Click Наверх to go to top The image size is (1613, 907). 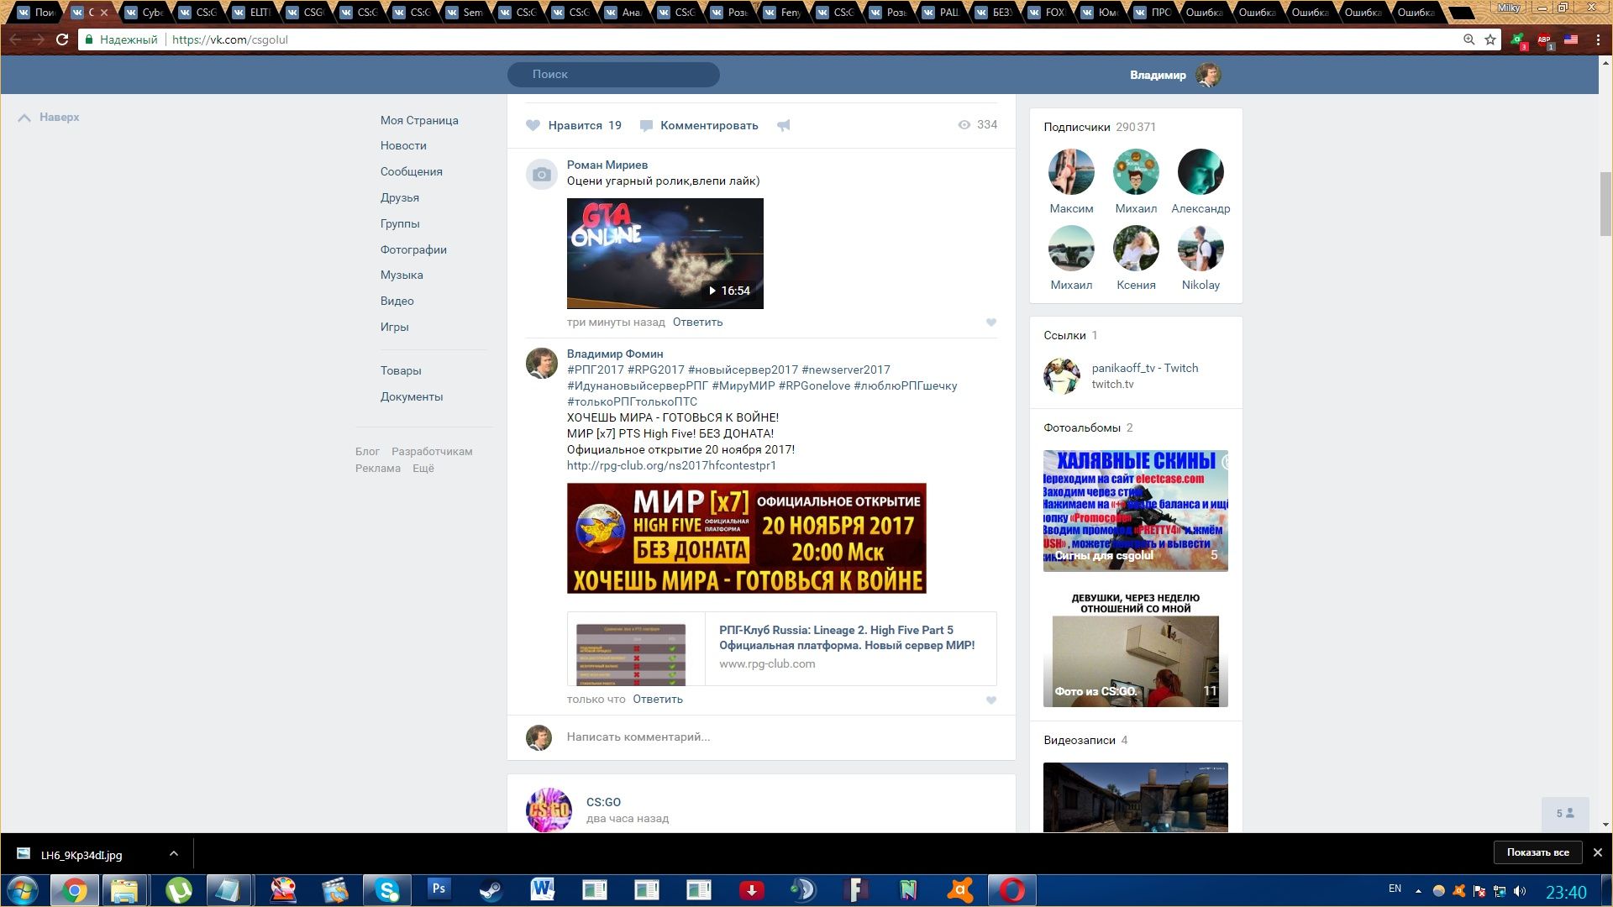49,118
